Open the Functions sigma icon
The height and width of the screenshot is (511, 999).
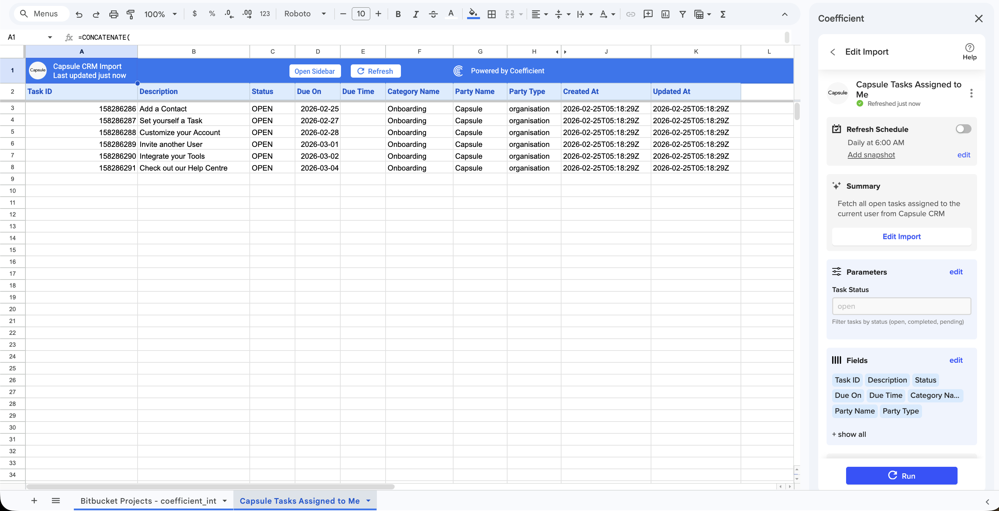pyautogui.click(x=723, y=14)
